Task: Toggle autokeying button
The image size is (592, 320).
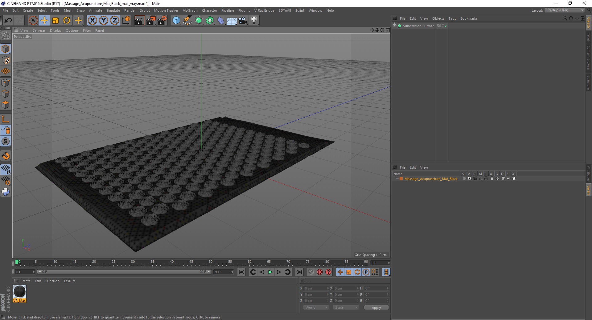Action: click(320, 272)
